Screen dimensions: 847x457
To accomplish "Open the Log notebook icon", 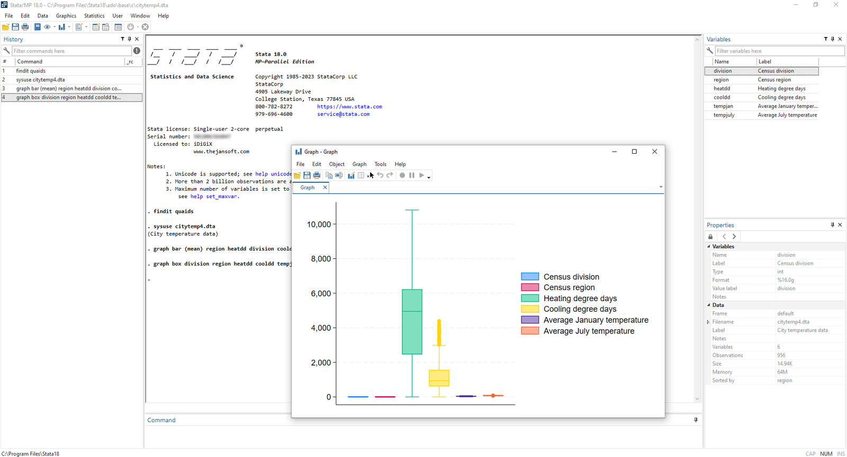I will [37, 27].
